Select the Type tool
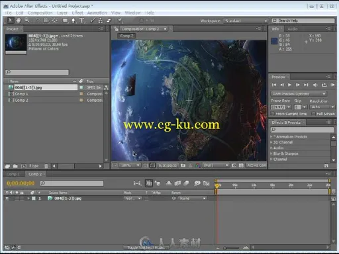 coord(82,21)
